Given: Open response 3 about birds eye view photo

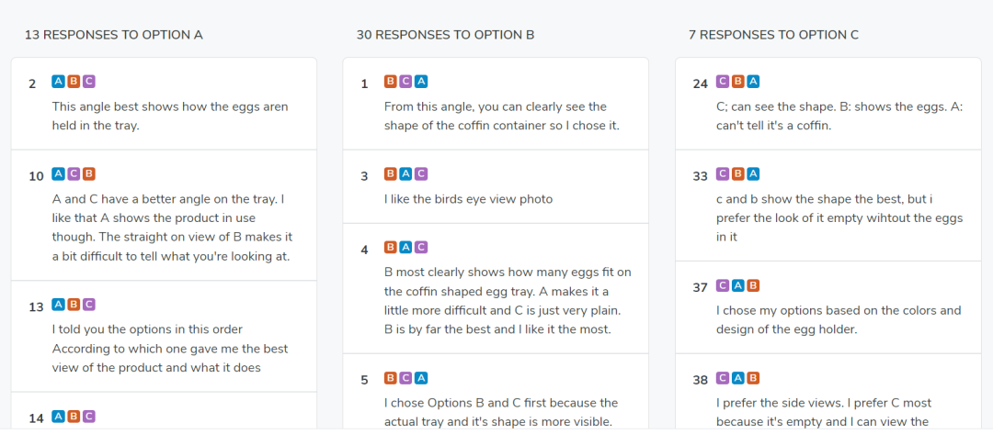Looking at the screenshot, I should (496, 187).
